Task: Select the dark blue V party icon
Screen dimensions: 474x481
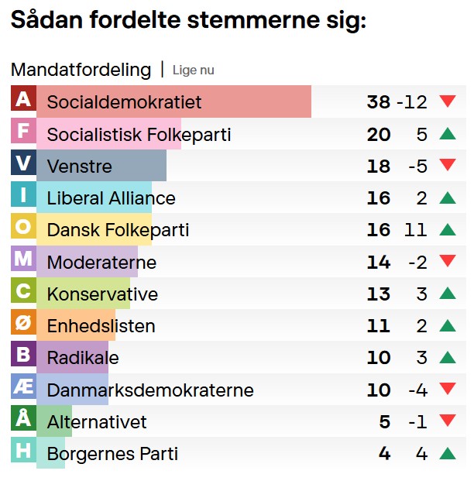Action: pyautogui.click(x=23, y=163)
